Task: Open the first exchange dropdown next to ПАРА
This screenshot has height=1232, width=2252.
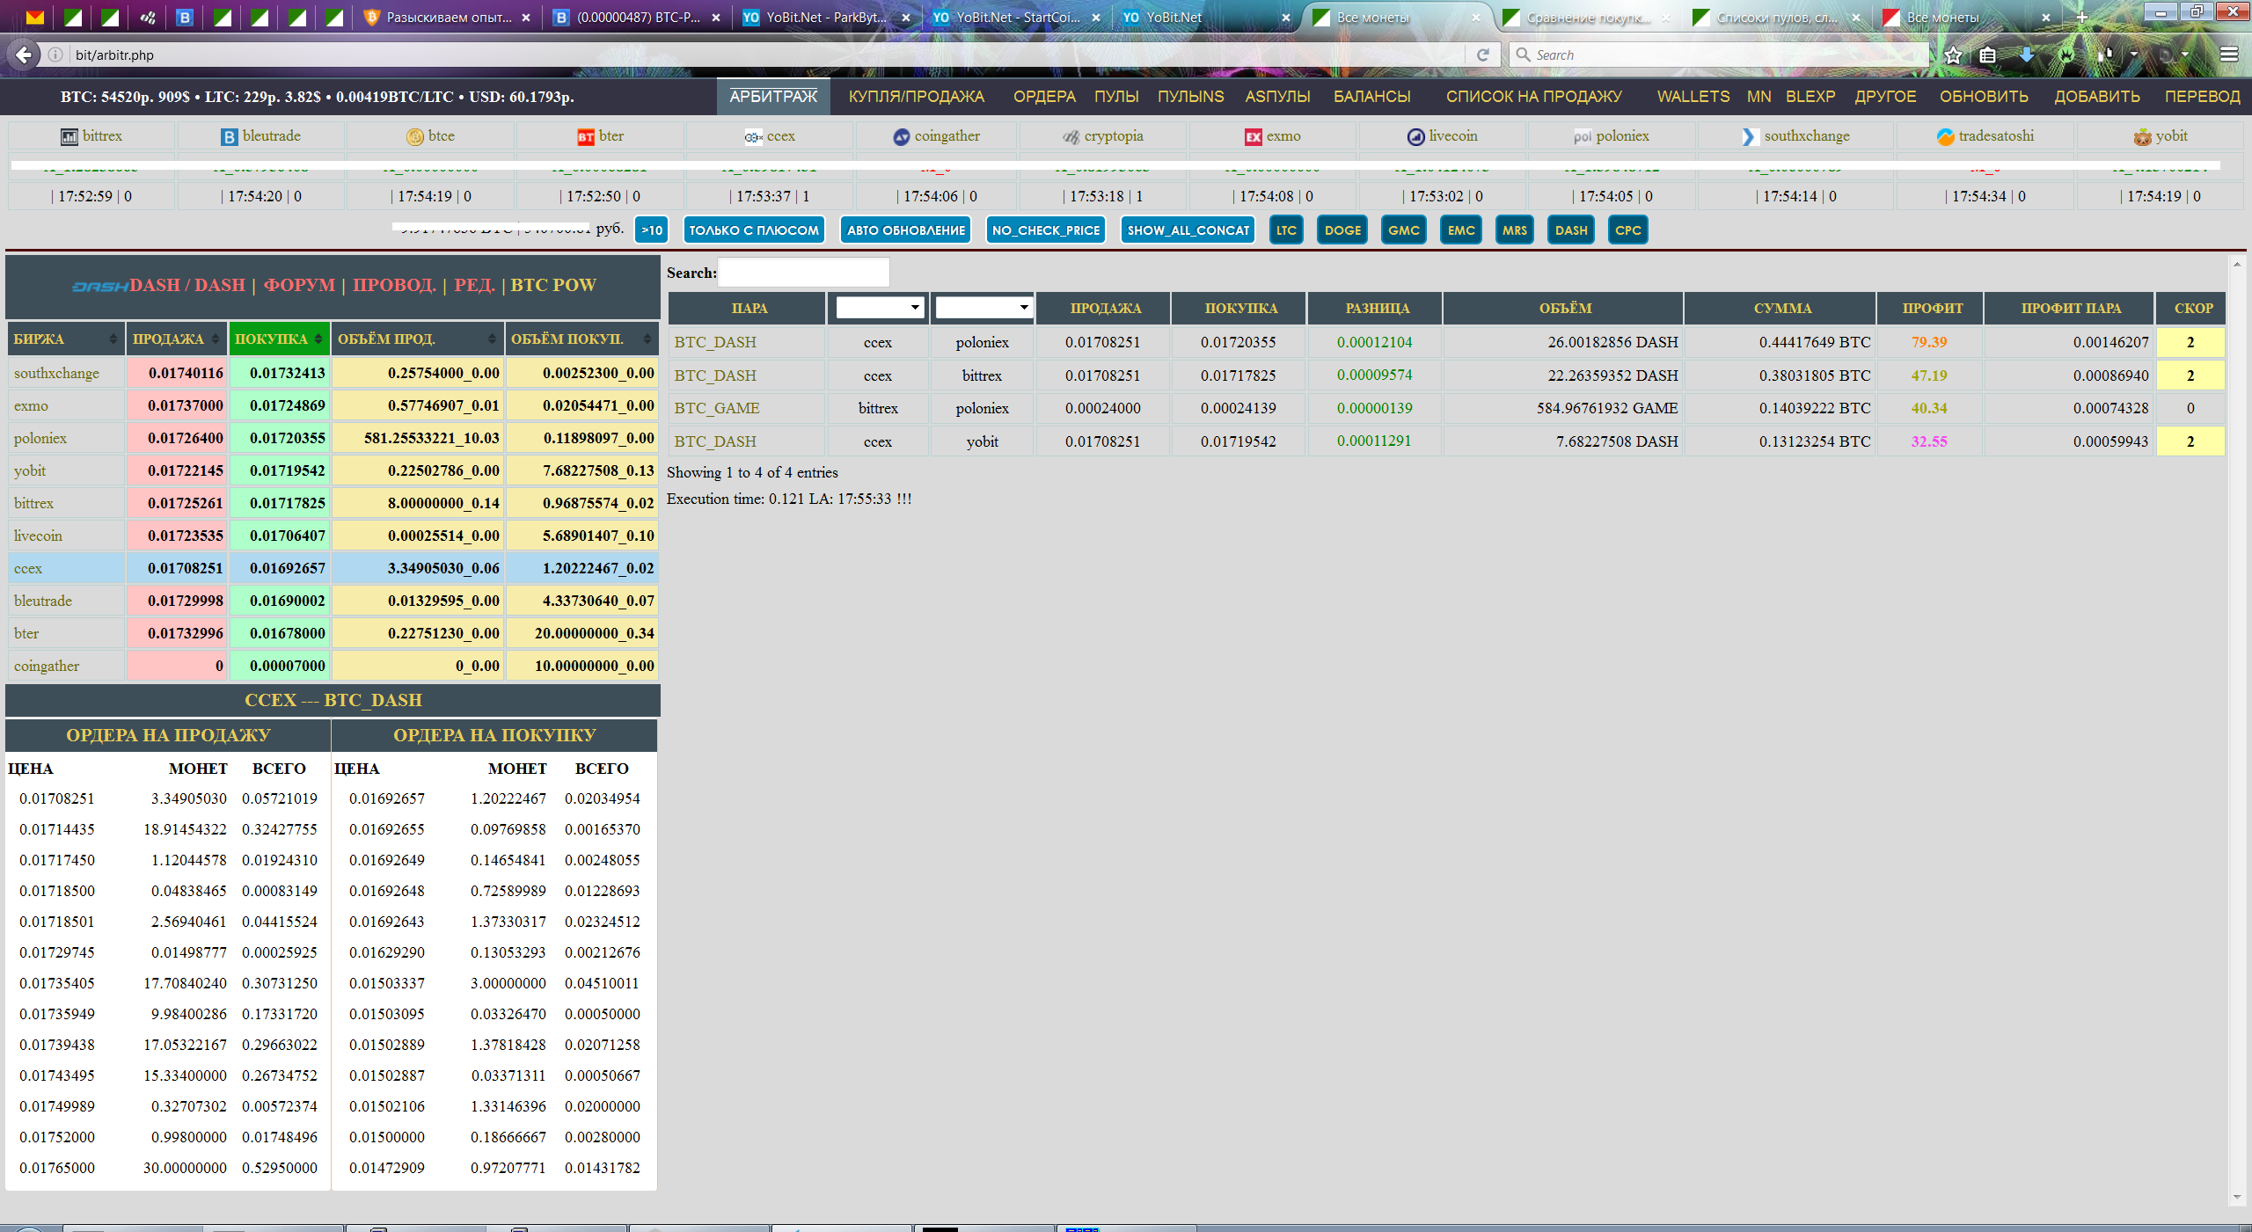Action: coord(879,308)
